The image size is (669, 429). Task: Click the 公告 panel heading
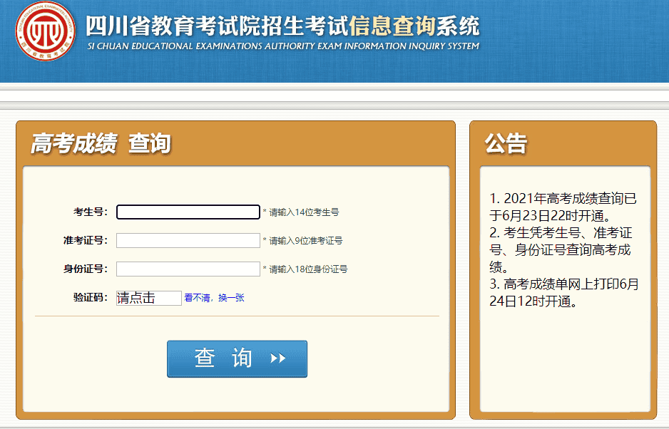506,143
